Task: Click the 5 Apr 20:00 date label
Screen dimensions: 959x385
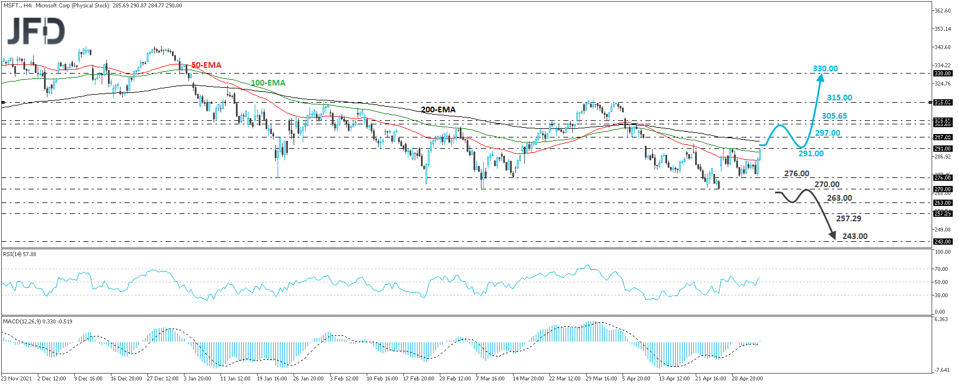Action: pos(636,379)
